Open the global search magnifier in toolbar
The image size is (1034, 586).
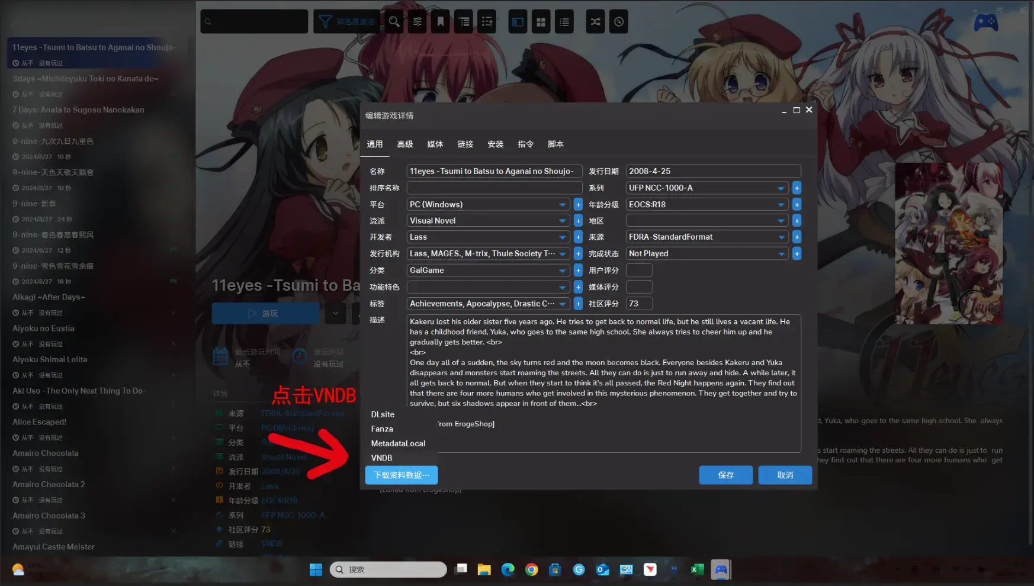394,22
